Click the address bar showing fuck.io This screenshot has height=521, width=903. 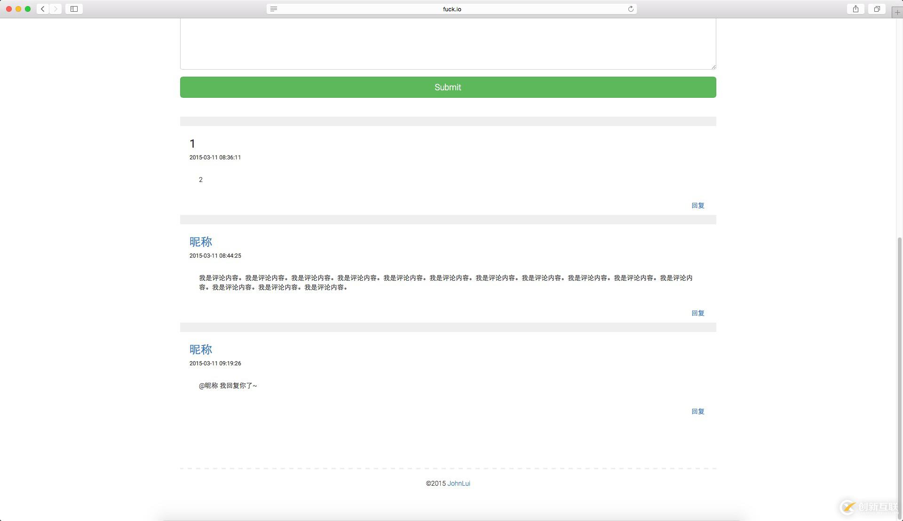click(x=451, y=8)
